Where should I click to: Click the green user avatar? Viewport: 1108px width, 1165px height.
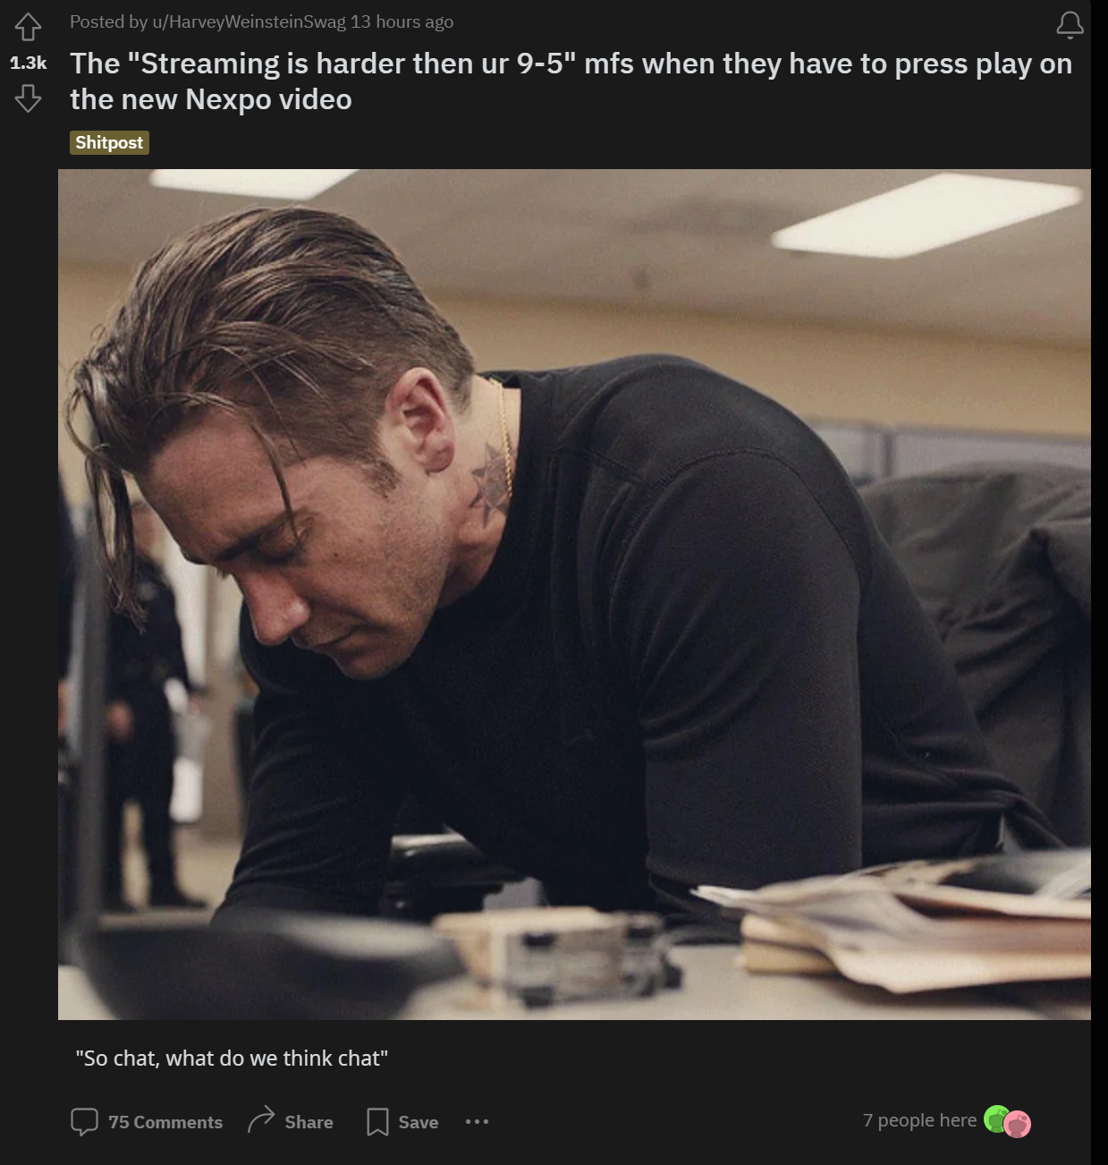coord(995,1118)
